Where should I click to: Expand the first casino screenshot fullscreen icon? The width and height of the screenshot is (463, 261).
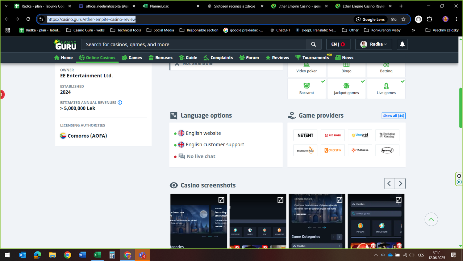point(221,200)
